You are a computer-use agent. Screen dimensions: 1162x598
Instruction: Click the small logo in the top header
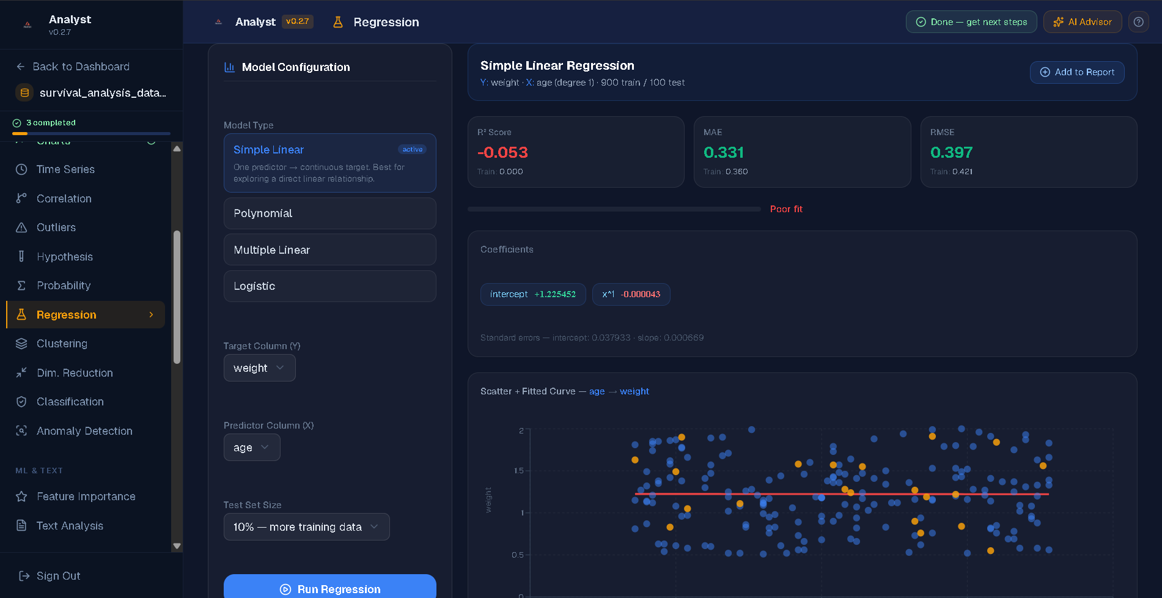pyautogui.click(x=218, y=22)
